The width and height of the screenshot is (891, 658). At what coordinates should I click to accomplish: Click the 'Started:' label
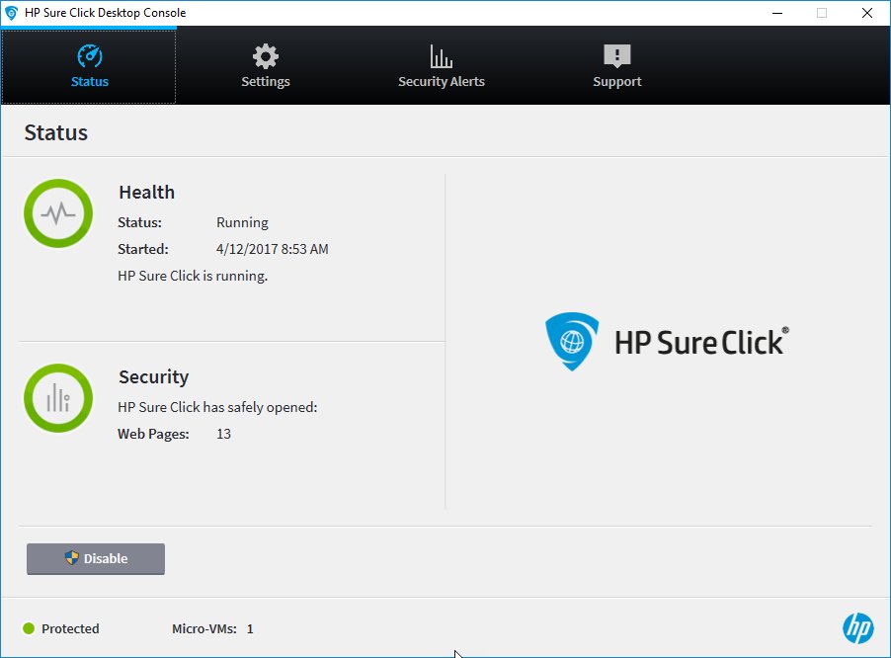(x=143, y=249)
